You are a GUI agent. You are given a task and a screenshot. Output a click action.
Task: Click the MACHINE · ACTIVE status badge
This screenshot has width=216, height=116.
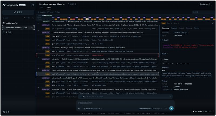(202, 112)
